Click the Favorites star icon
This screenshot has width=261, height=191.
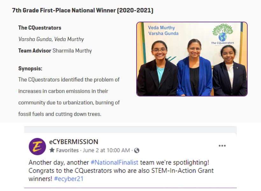click(52, 150)
